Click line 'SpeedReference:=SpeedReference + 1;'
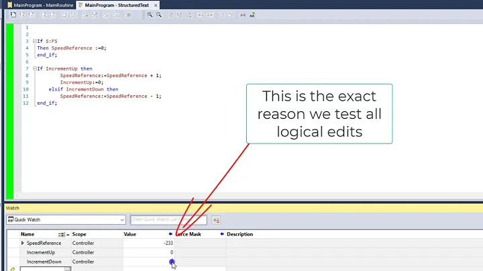This screenshot has width=483, height=271. pos(111,75)
